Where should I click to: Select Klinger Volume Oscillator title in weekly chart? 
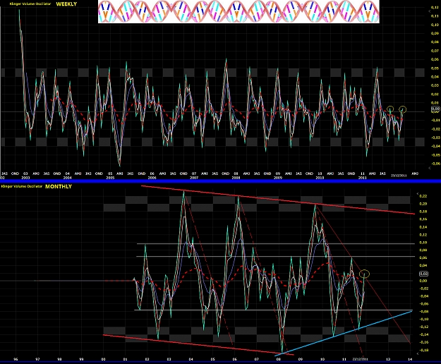(30, 4)
